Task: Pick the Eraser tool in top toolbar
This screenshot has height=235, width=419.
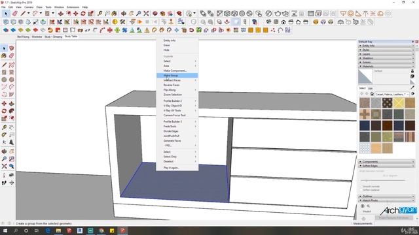Action: pos(15,13)
